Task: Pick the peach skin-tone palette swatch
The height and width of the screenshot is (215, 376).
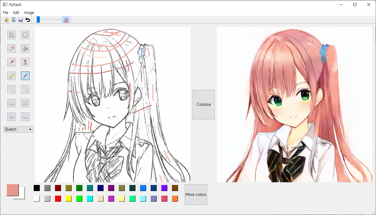Action: (101, 199)
